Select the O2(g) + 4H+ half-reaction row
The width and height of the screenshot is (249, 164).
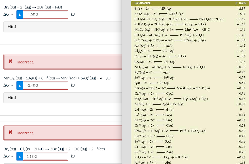(190, 56)
